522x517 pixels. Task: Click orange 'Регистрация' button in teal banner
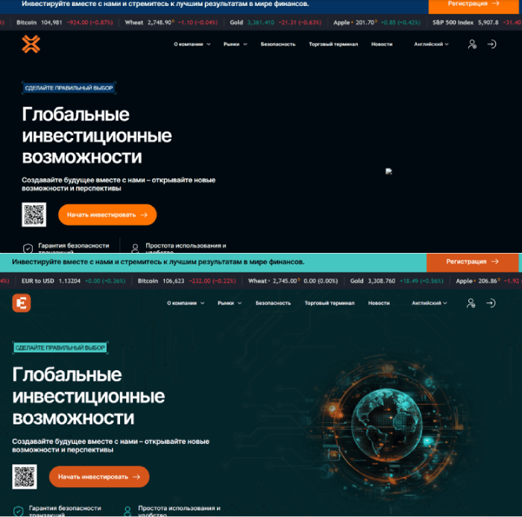point(472,262)
